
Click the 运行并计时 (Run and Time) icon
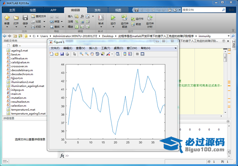coord(150,18)
